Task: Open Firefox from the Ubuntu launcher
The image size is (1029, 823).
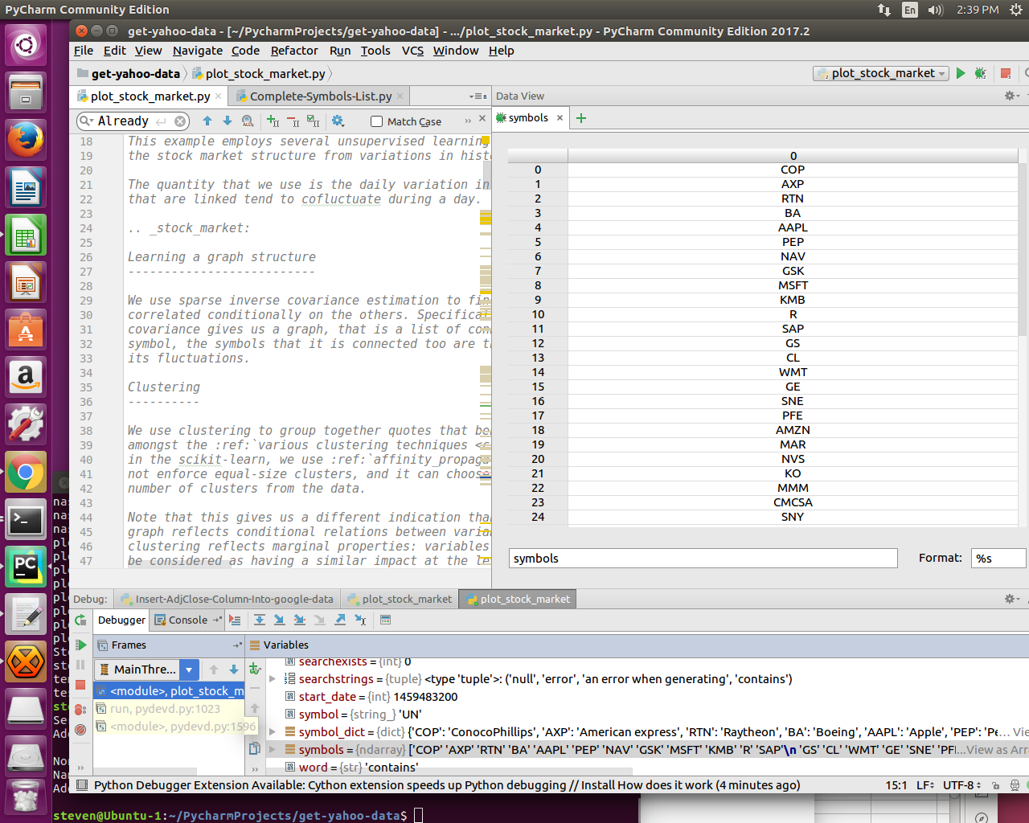Action: click(x=26, y=140)
